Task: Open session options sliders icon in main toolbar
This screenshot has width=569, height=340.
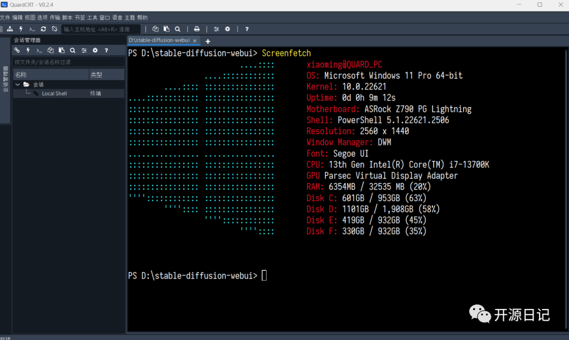Action: [x=217, y=29]
